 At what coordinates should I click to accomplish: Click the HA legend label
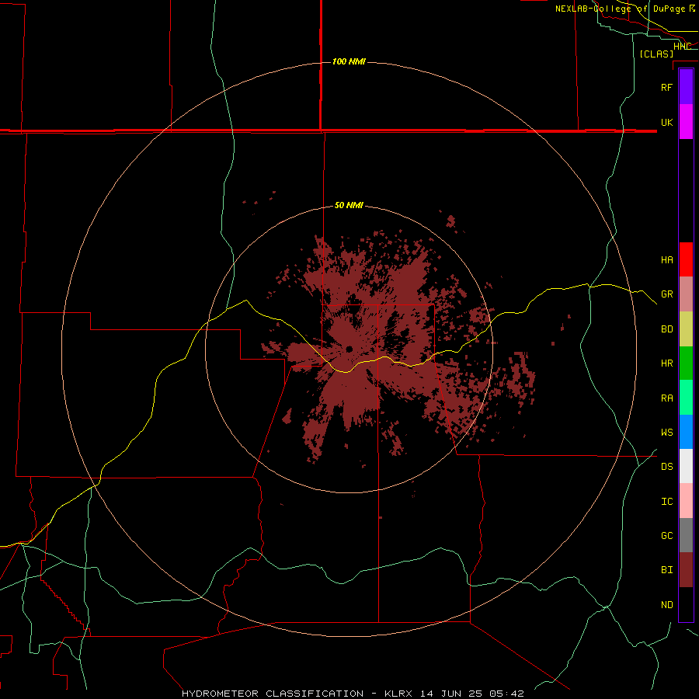pos(666,259)
